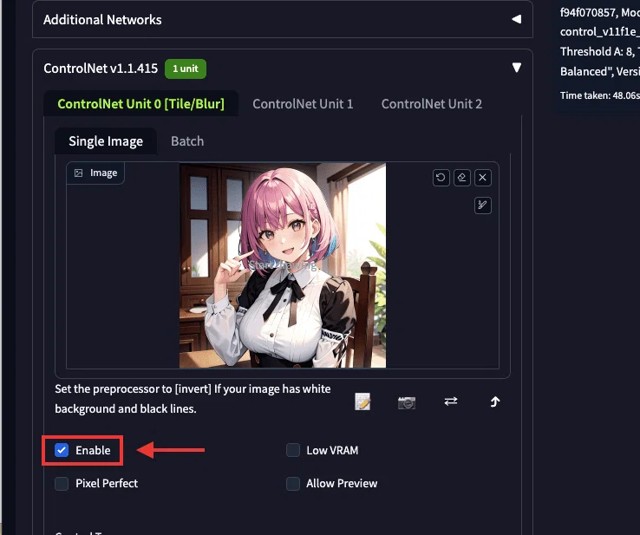This screenshot has height=535, width=640.
Task: Click the 1 unit green badge
Action: point(186,69)
